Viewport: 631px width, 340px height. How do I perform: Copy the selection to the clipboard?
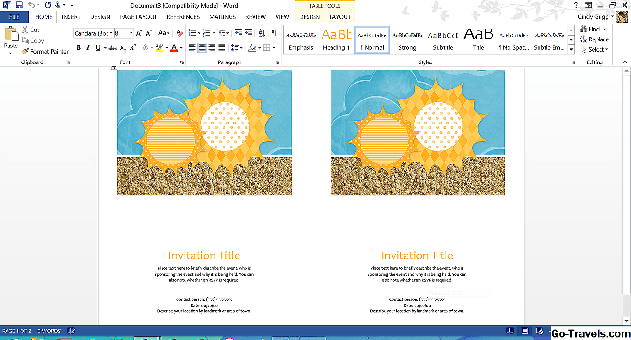click(25, 40)
